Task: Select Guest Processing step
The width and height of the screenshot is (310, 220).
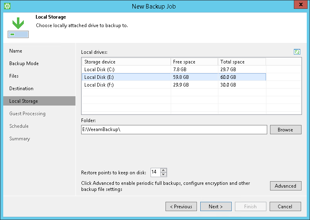Action: [x=27, y=114]
